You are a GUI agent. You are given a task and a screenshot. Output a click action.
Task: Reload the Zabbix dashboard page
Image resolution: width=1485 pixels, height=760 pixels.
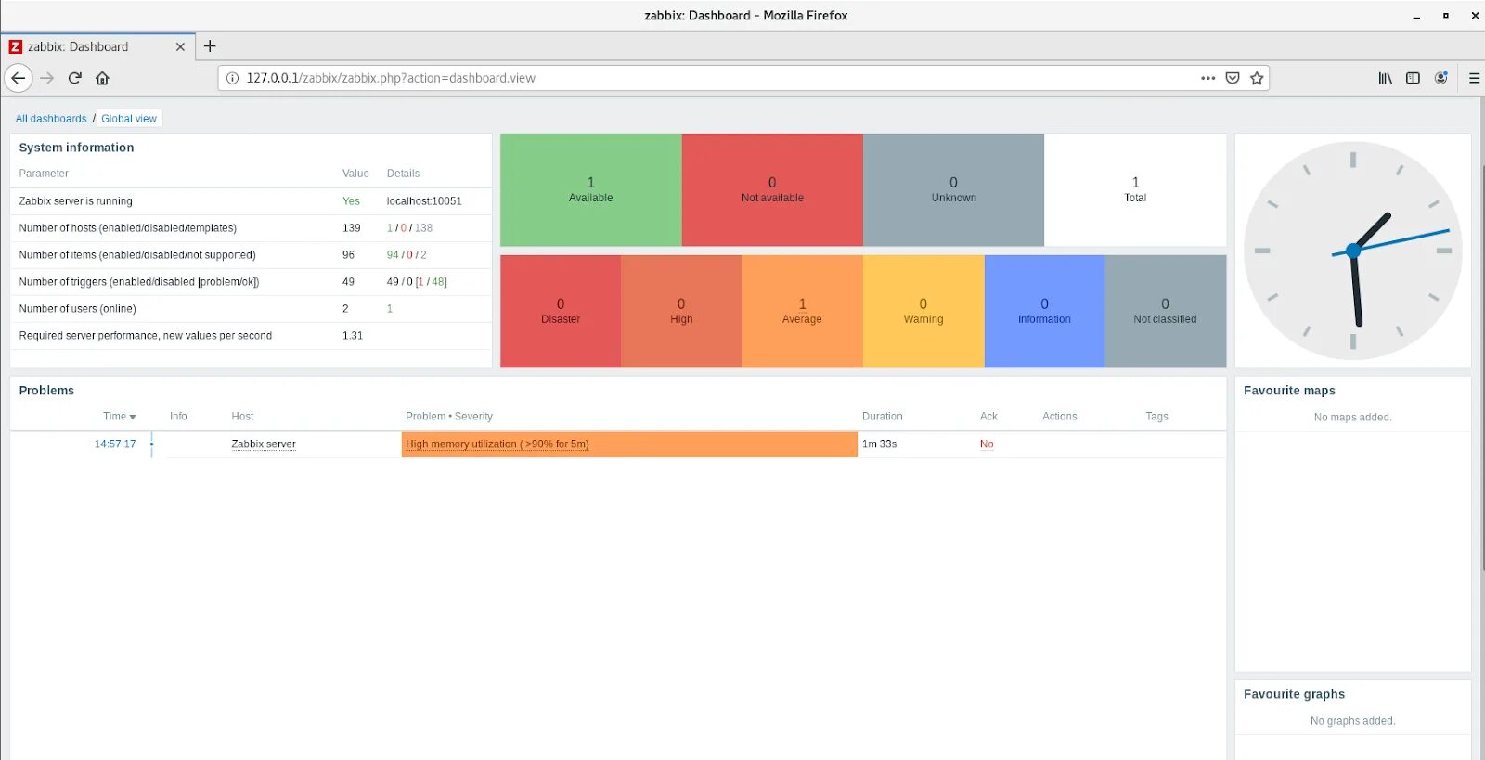point(75,78)
